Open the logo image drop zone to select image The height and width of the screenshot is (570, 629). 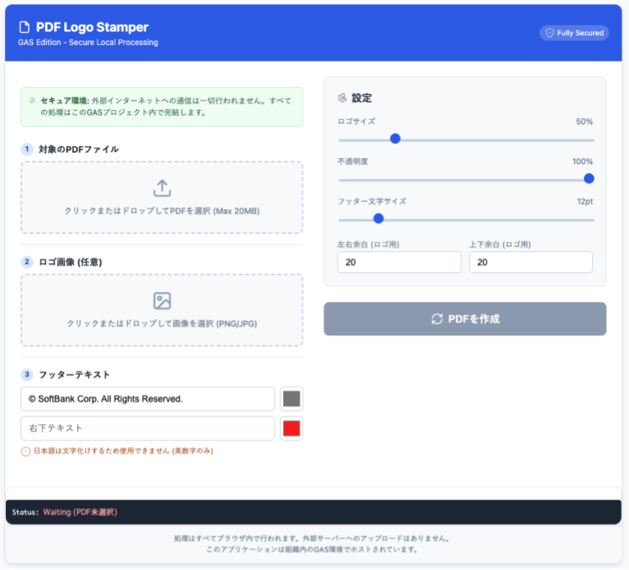click(x=162, y=310)
